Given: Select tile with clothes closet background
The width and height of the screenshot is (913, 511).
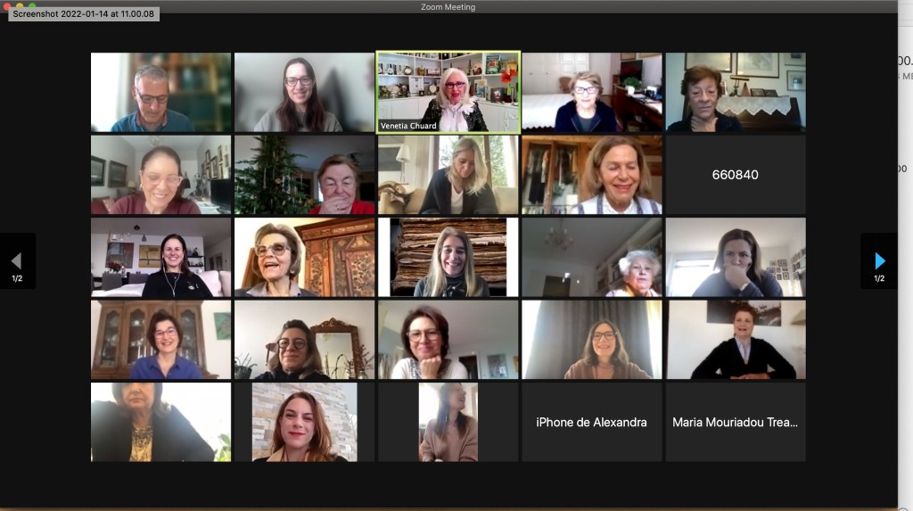Looking at the screenshot, I should 592,175.
